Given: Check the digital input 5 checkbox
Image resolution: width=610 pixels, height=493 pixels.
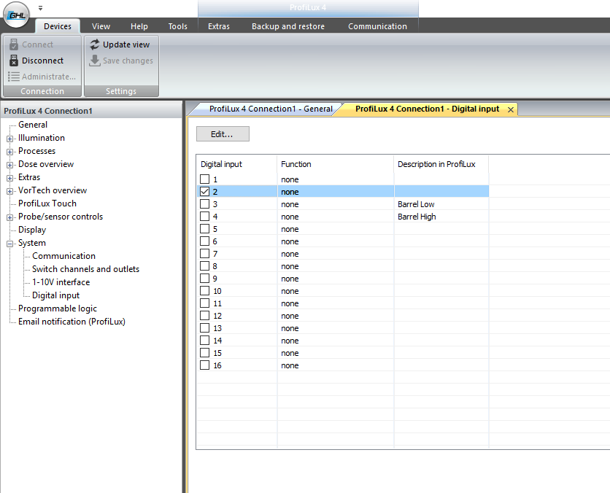Looking at the screenshot, I should point(204,228).
